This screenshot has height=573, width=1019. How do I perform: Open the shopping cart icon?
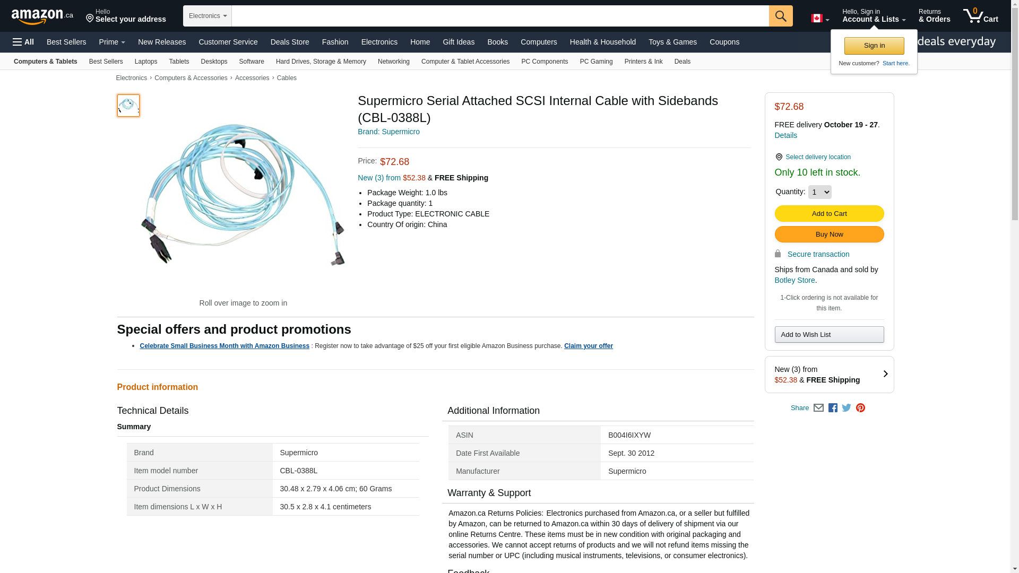tap(980, 16)
